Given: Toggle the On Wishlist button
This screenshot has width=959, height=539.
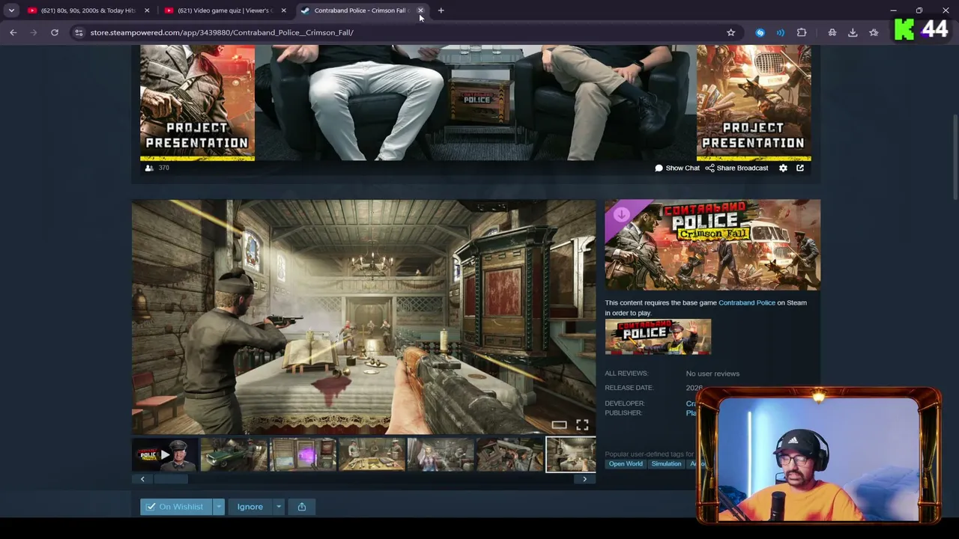Looking at the screenshot, I should [176, 507].
